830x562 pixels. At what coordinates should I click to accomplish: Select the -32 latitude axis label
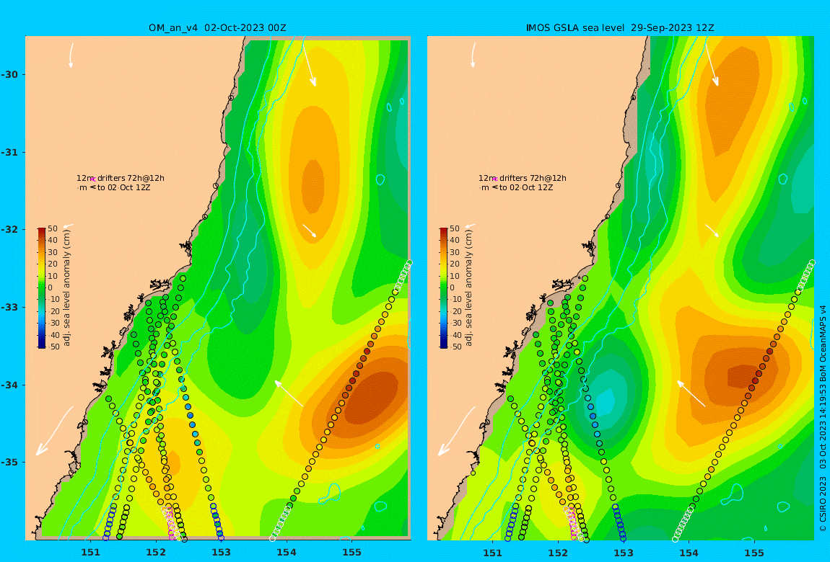point(9,229)
